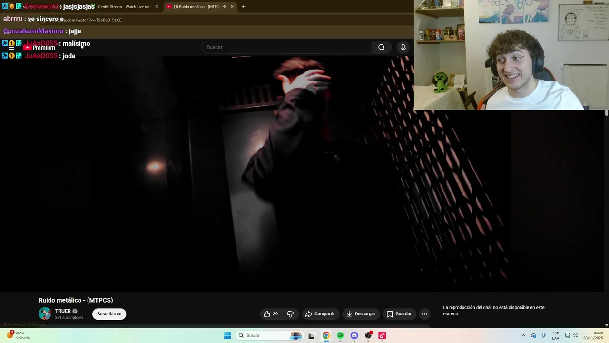Click the OneDrive cloud tray icon
The width and height of the screenshot is (609, 343).
coord(533,335)
